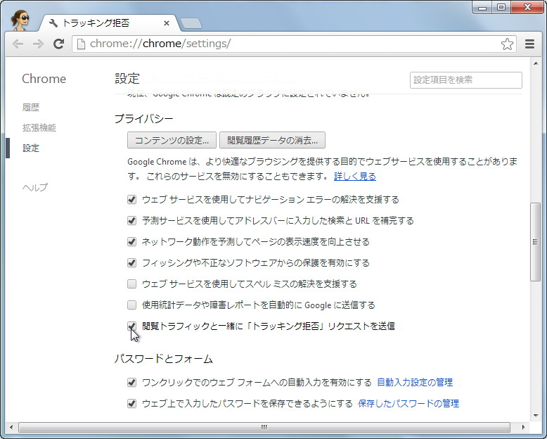Open the 詳しく見る link
This screenshot has width=547, height=439.
click(355, 176)
